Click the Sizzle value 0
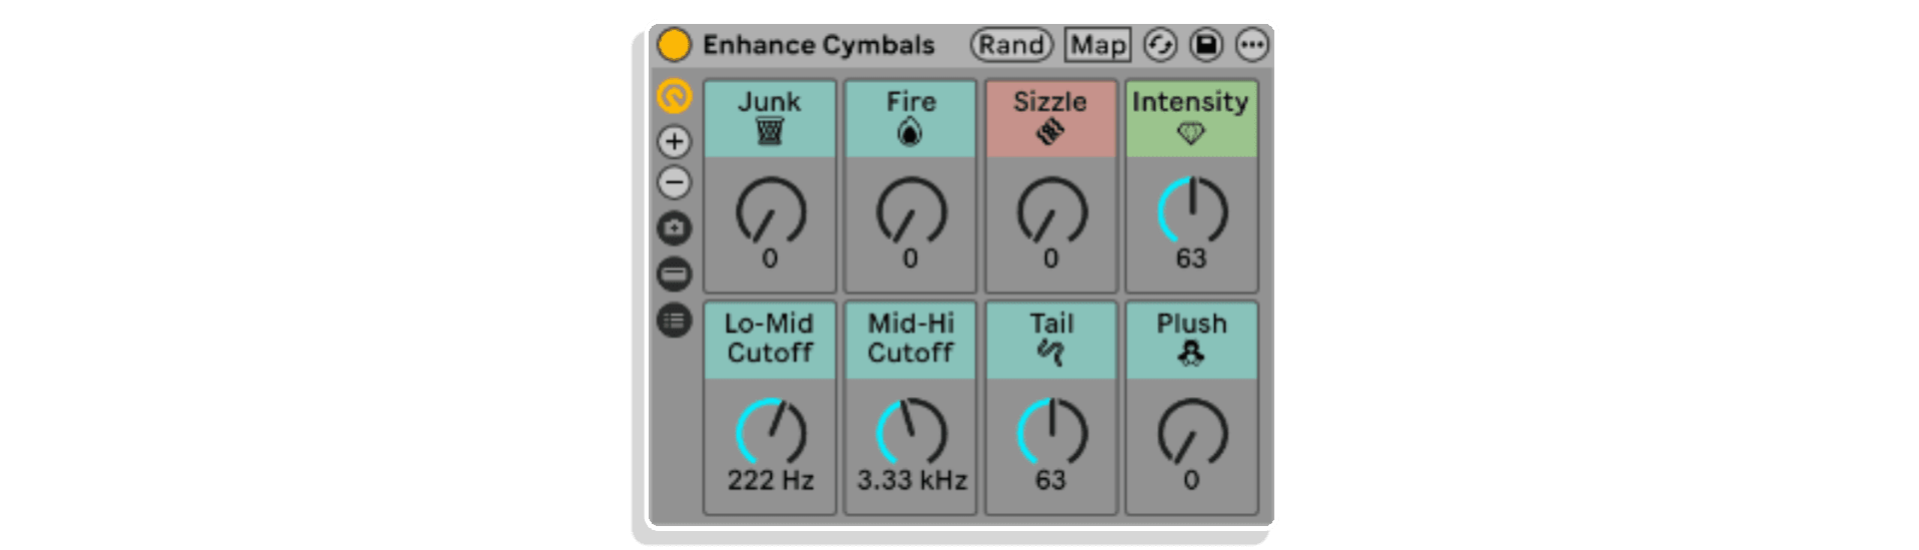The height and width of the screenshot is (550, 1919). pos(1050,259)
